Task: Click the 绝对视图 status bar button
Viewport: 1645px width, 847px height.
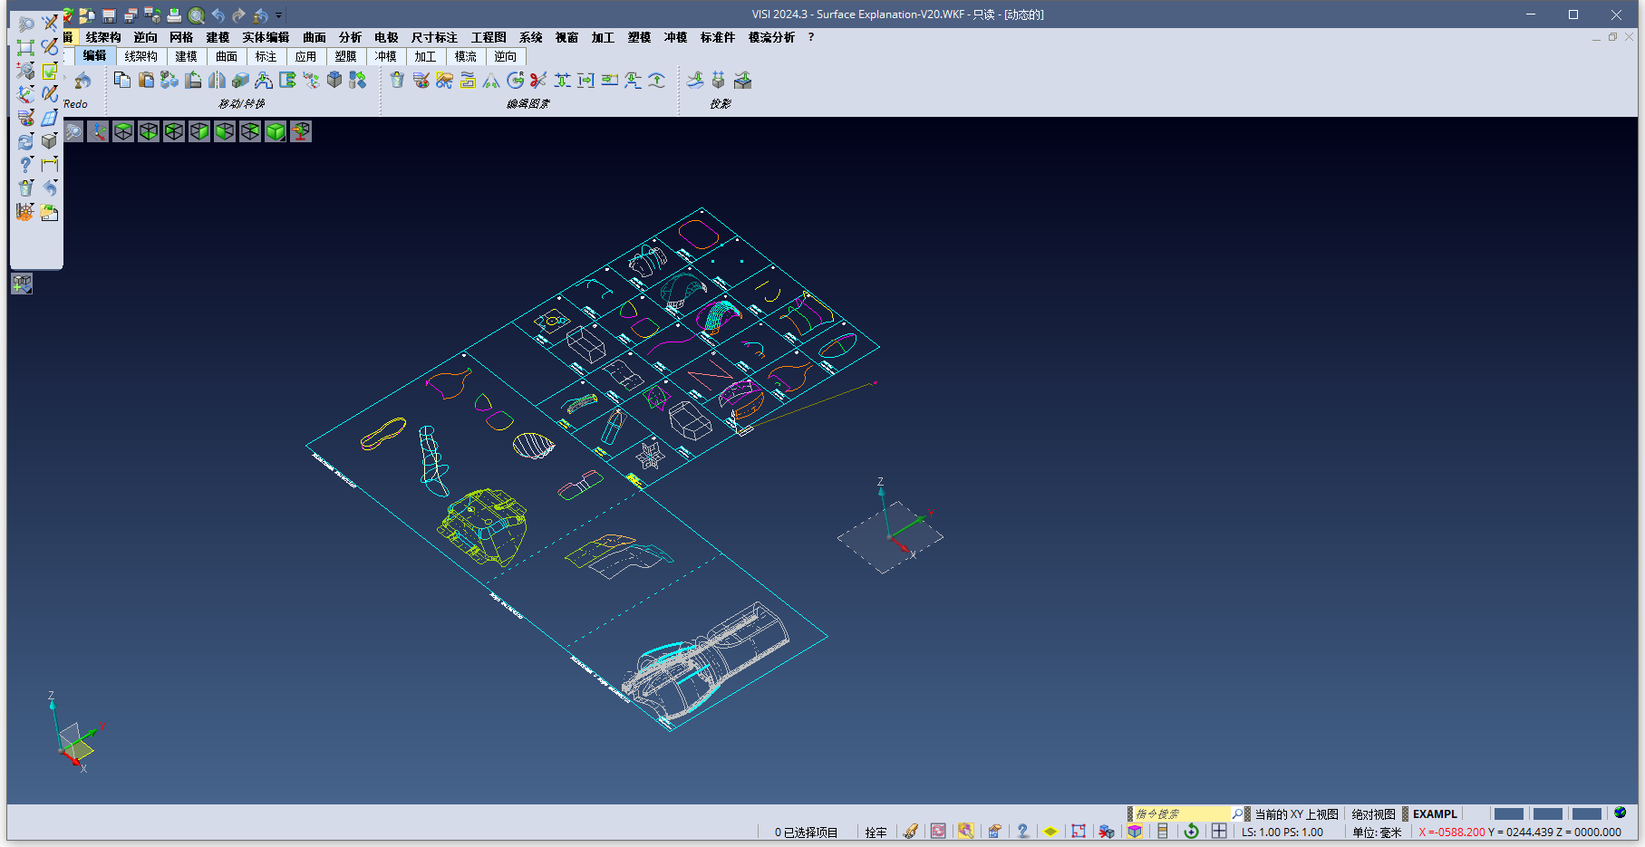Action: (x=1373, y=813)
